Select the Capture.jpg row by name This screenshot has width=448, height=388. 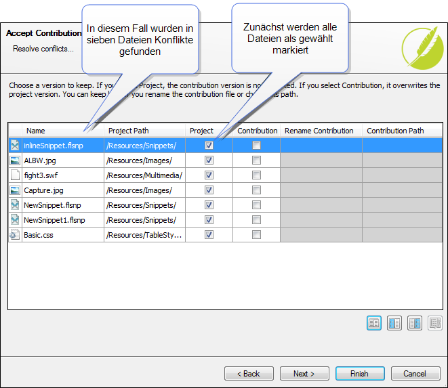point(43,190)
